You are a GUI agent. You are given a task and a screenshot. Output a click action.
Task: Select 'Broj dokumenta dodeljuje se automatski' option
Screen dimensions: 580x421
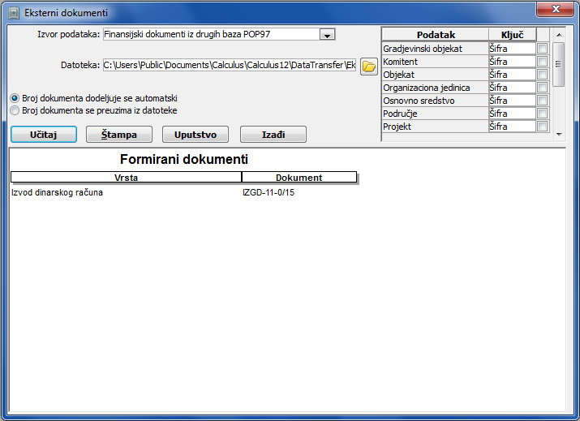click(15, 98)
